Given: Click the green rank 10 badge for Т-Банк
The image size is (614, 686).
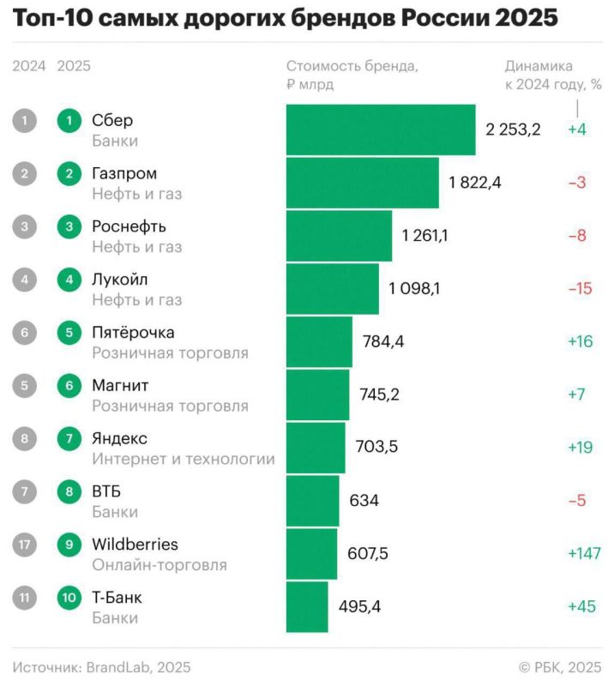Looking at the screenshot, I should [69, 598].
